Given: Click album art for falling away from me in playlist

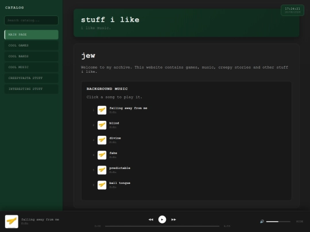Looking at the screenshot, I should [x=102, y=110].
